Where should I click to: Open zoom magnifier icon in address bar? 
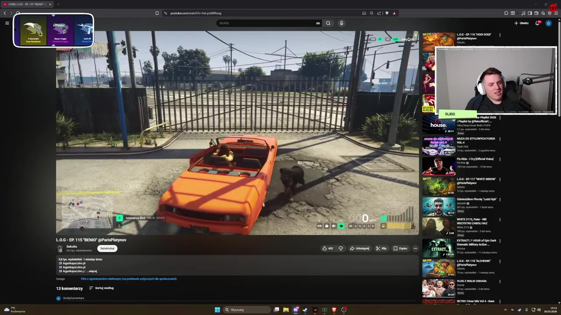coord(371,13)
